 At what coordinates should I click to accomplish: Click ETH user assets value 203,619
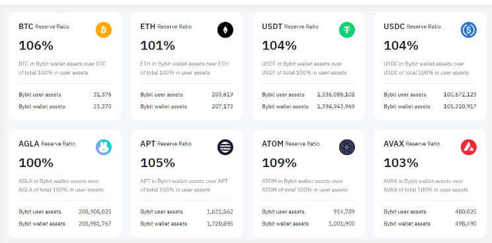tap(222, 94)
